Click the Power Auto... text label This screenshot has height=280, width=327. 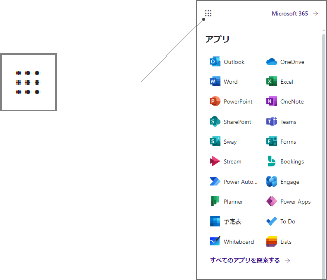[241, 182]
